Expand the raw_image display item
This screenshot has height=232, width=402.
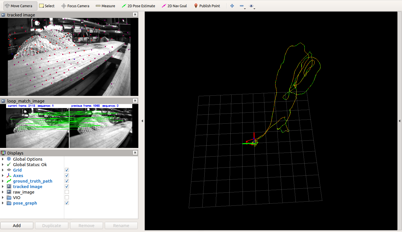pyautogui.click(x=3, y=192)
